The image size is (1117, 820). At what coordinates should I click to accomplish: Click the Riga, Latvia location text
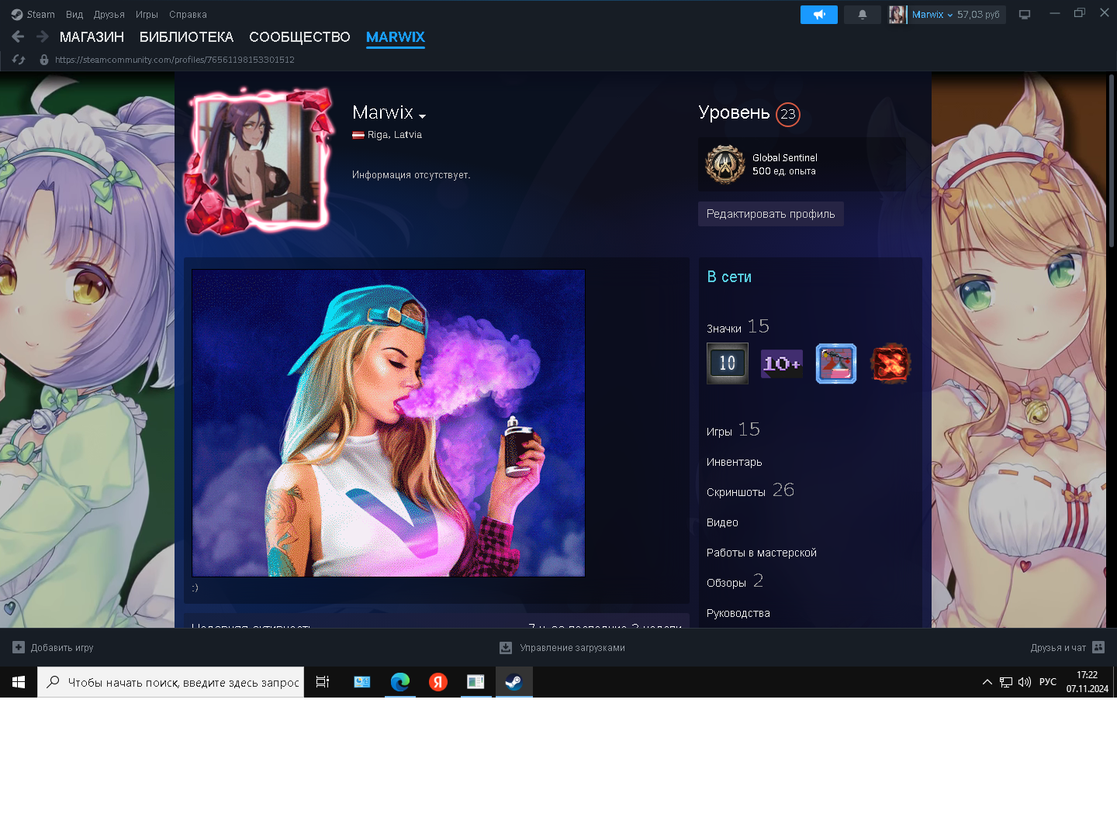395,135
